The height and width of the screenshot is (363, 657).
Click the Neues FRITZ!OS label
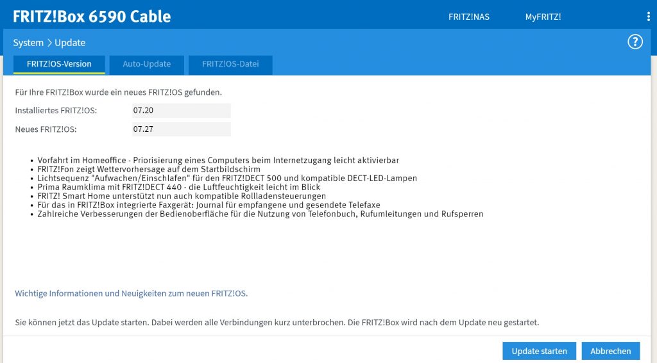(46, 129)
